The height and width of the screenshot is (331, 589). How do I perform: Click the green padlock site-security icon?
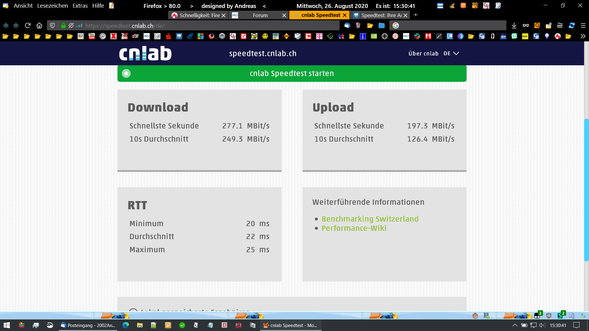(x=64, y=25)
